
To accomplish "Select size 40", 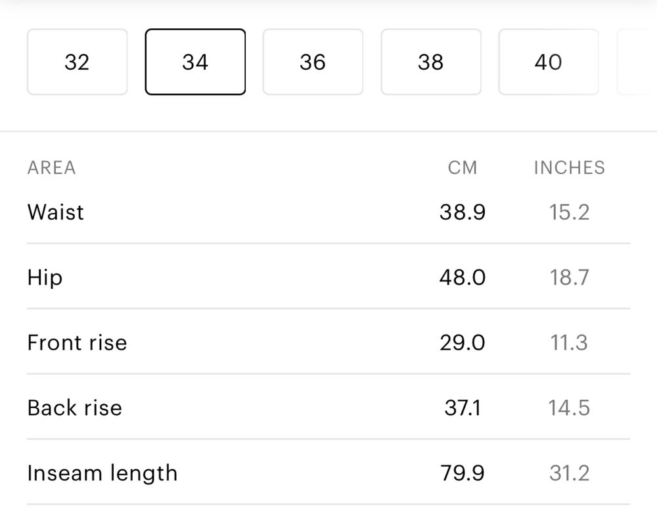I will point(549,62).
